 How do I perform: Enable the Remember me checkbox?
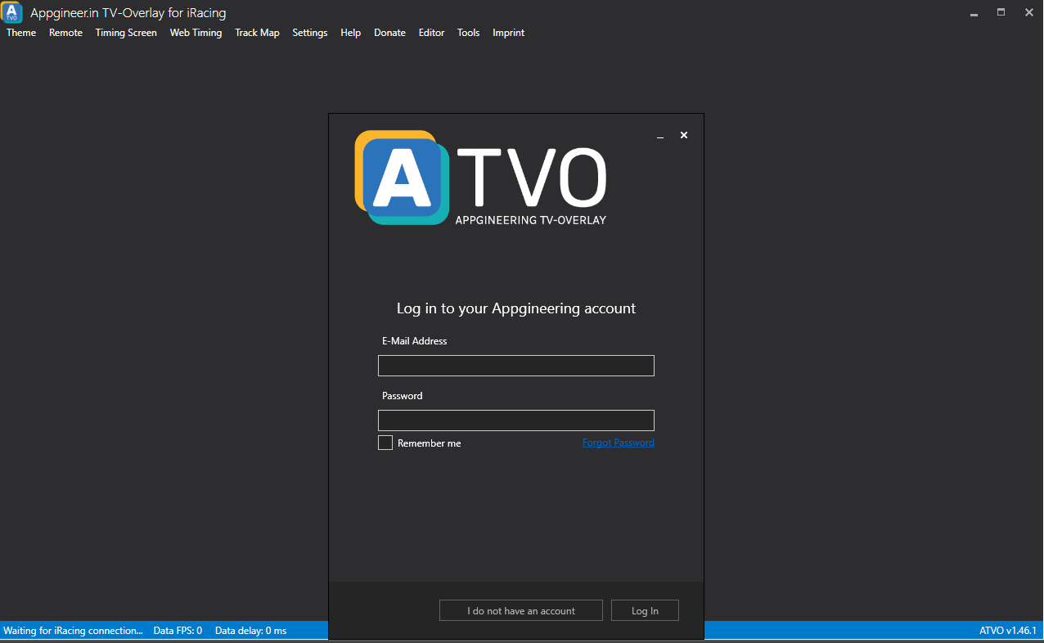pos(385,443)
